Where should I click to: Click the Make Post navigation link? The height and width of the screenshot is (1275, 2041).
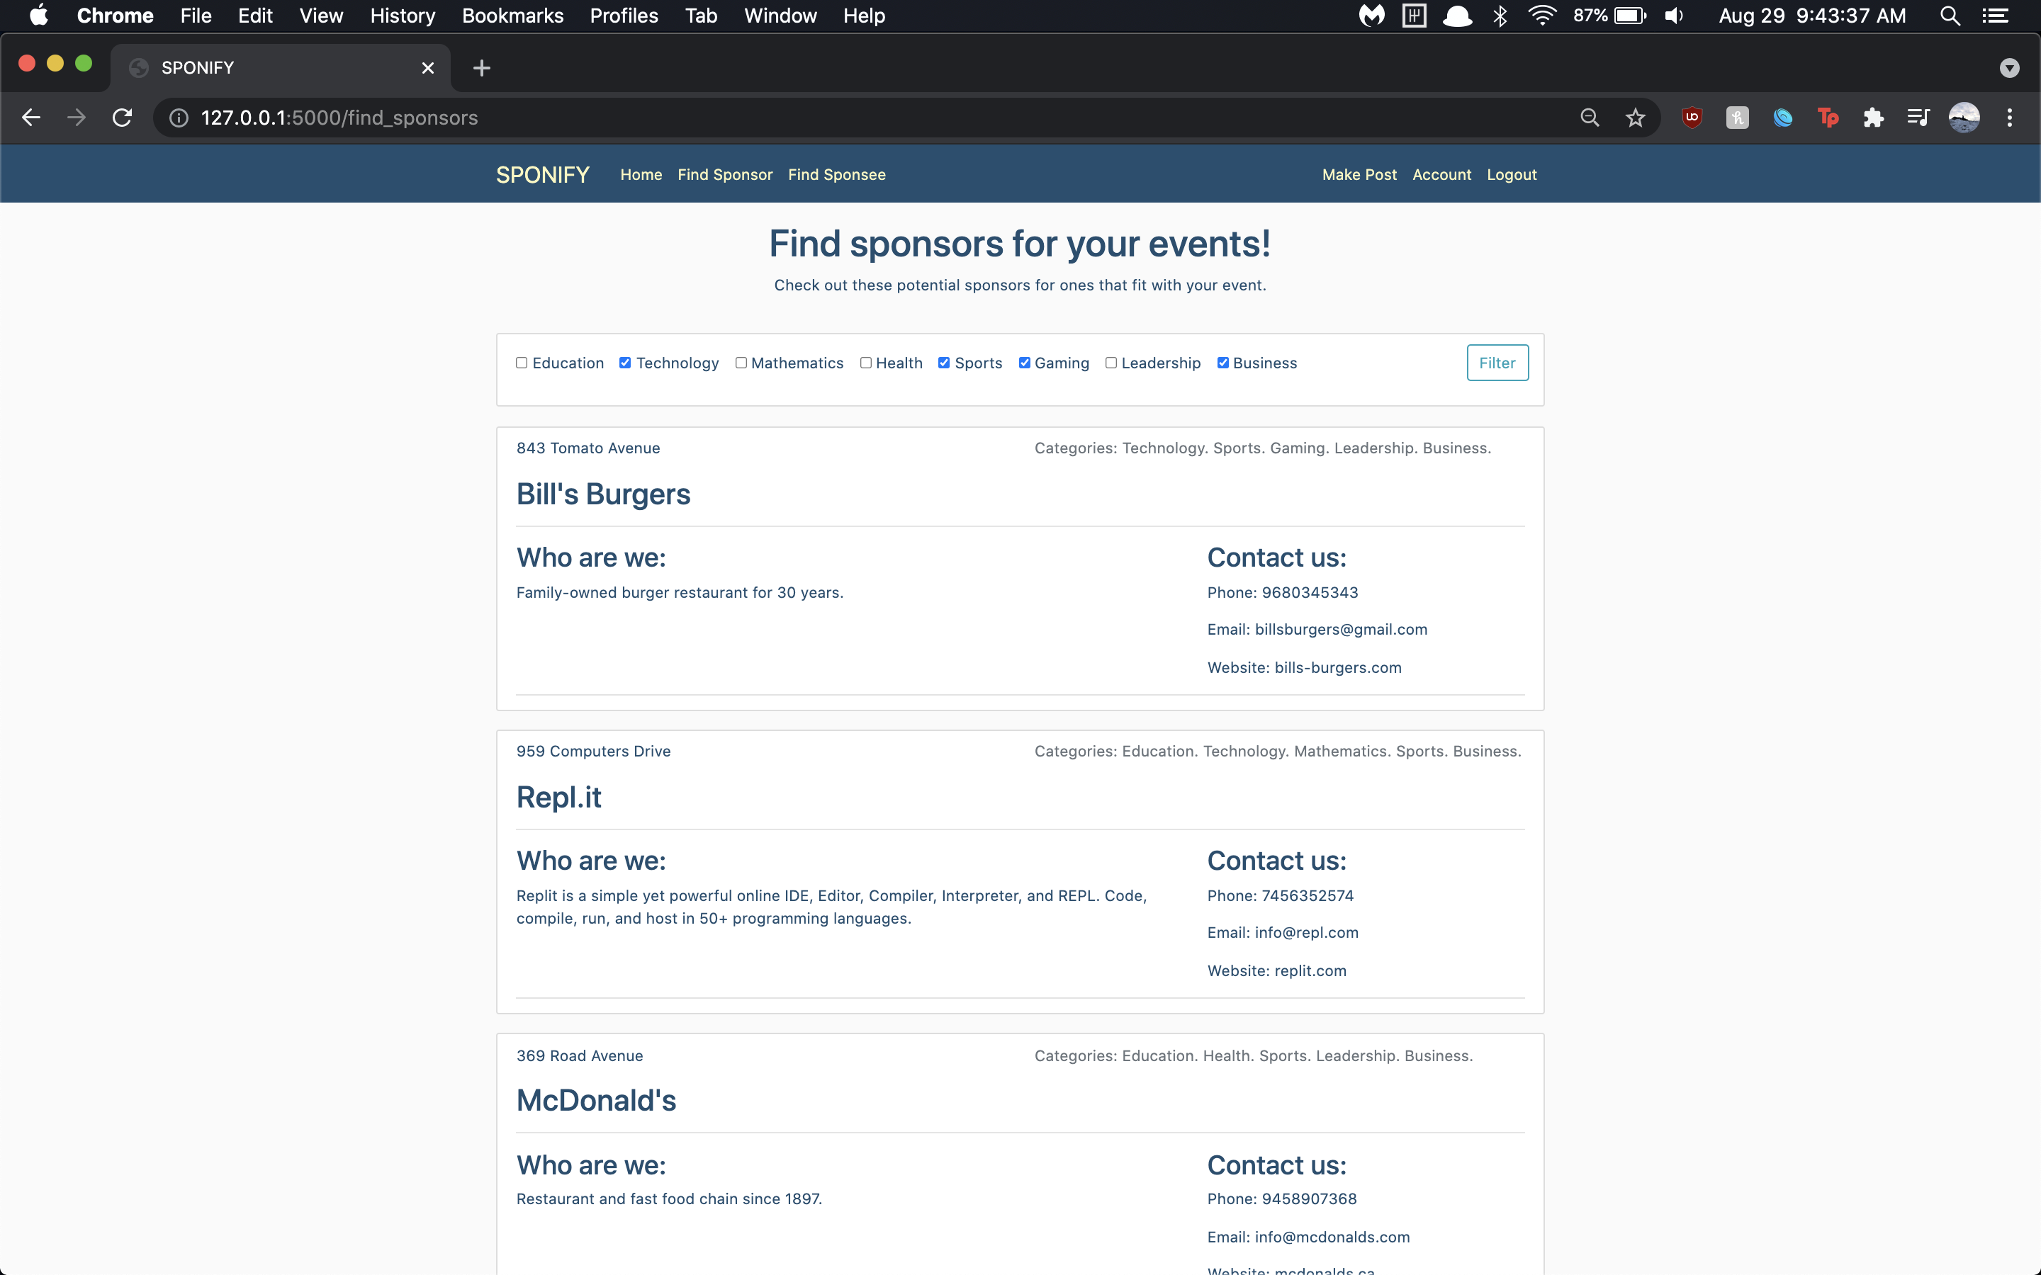coord(1359,174)
